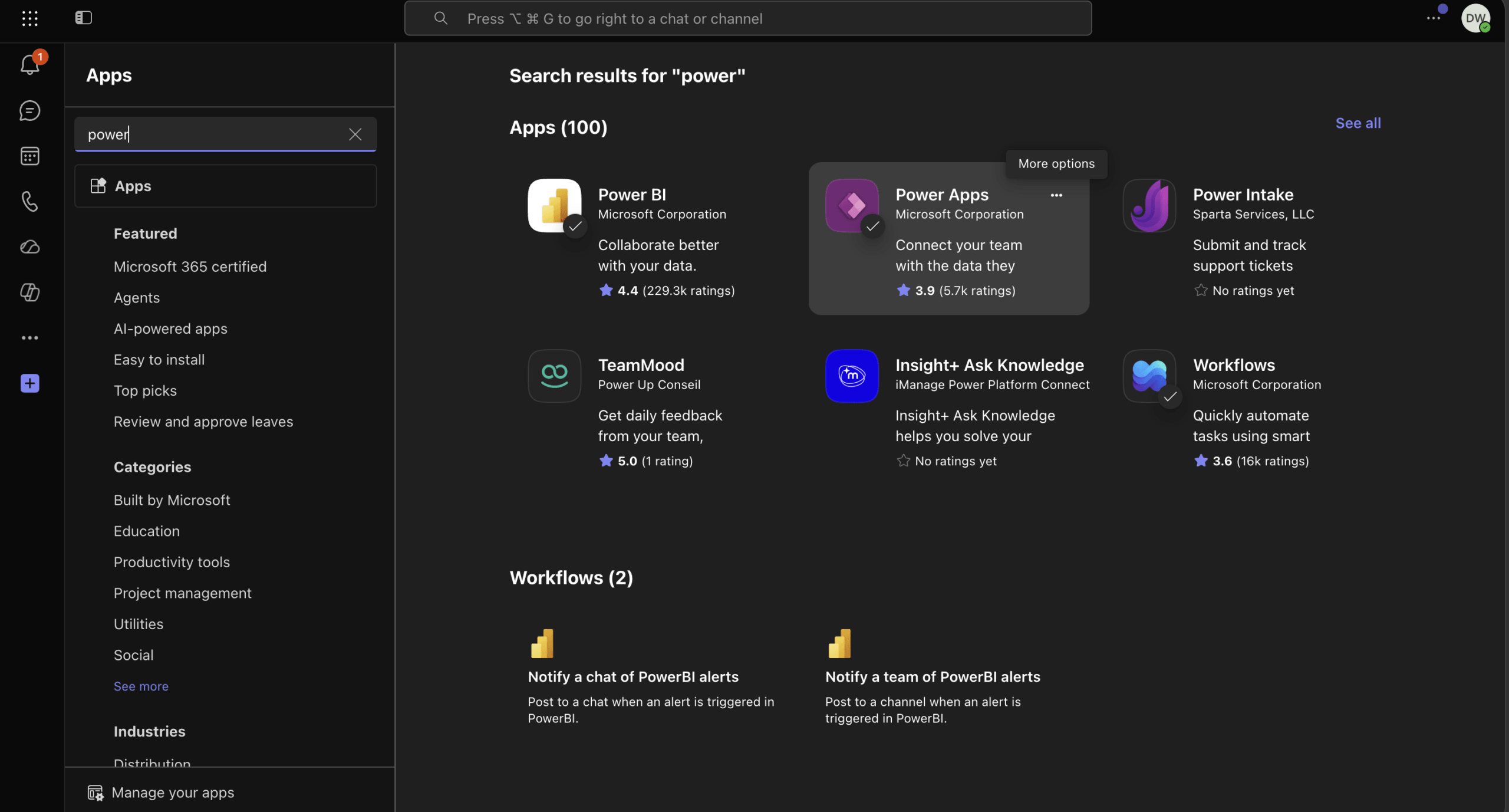Click the Workflows app icon
The image size is (1509, 812).
(x=1149, y=376)
